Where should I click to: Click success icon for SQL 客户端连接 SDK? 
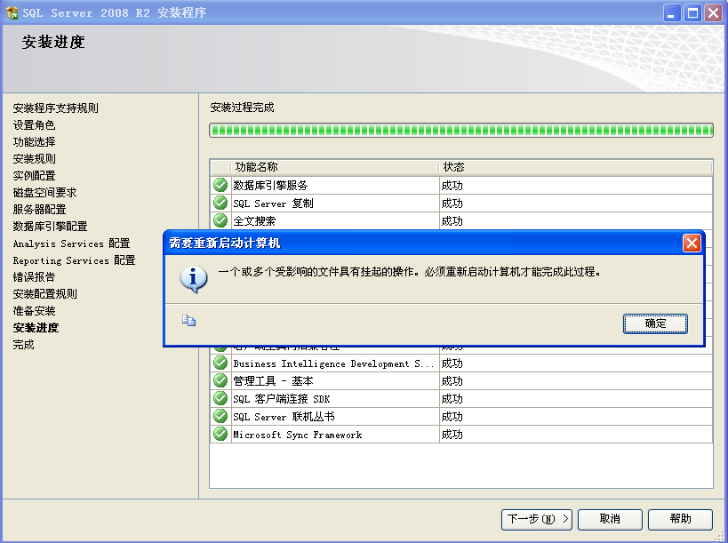[x=219, y=398]
